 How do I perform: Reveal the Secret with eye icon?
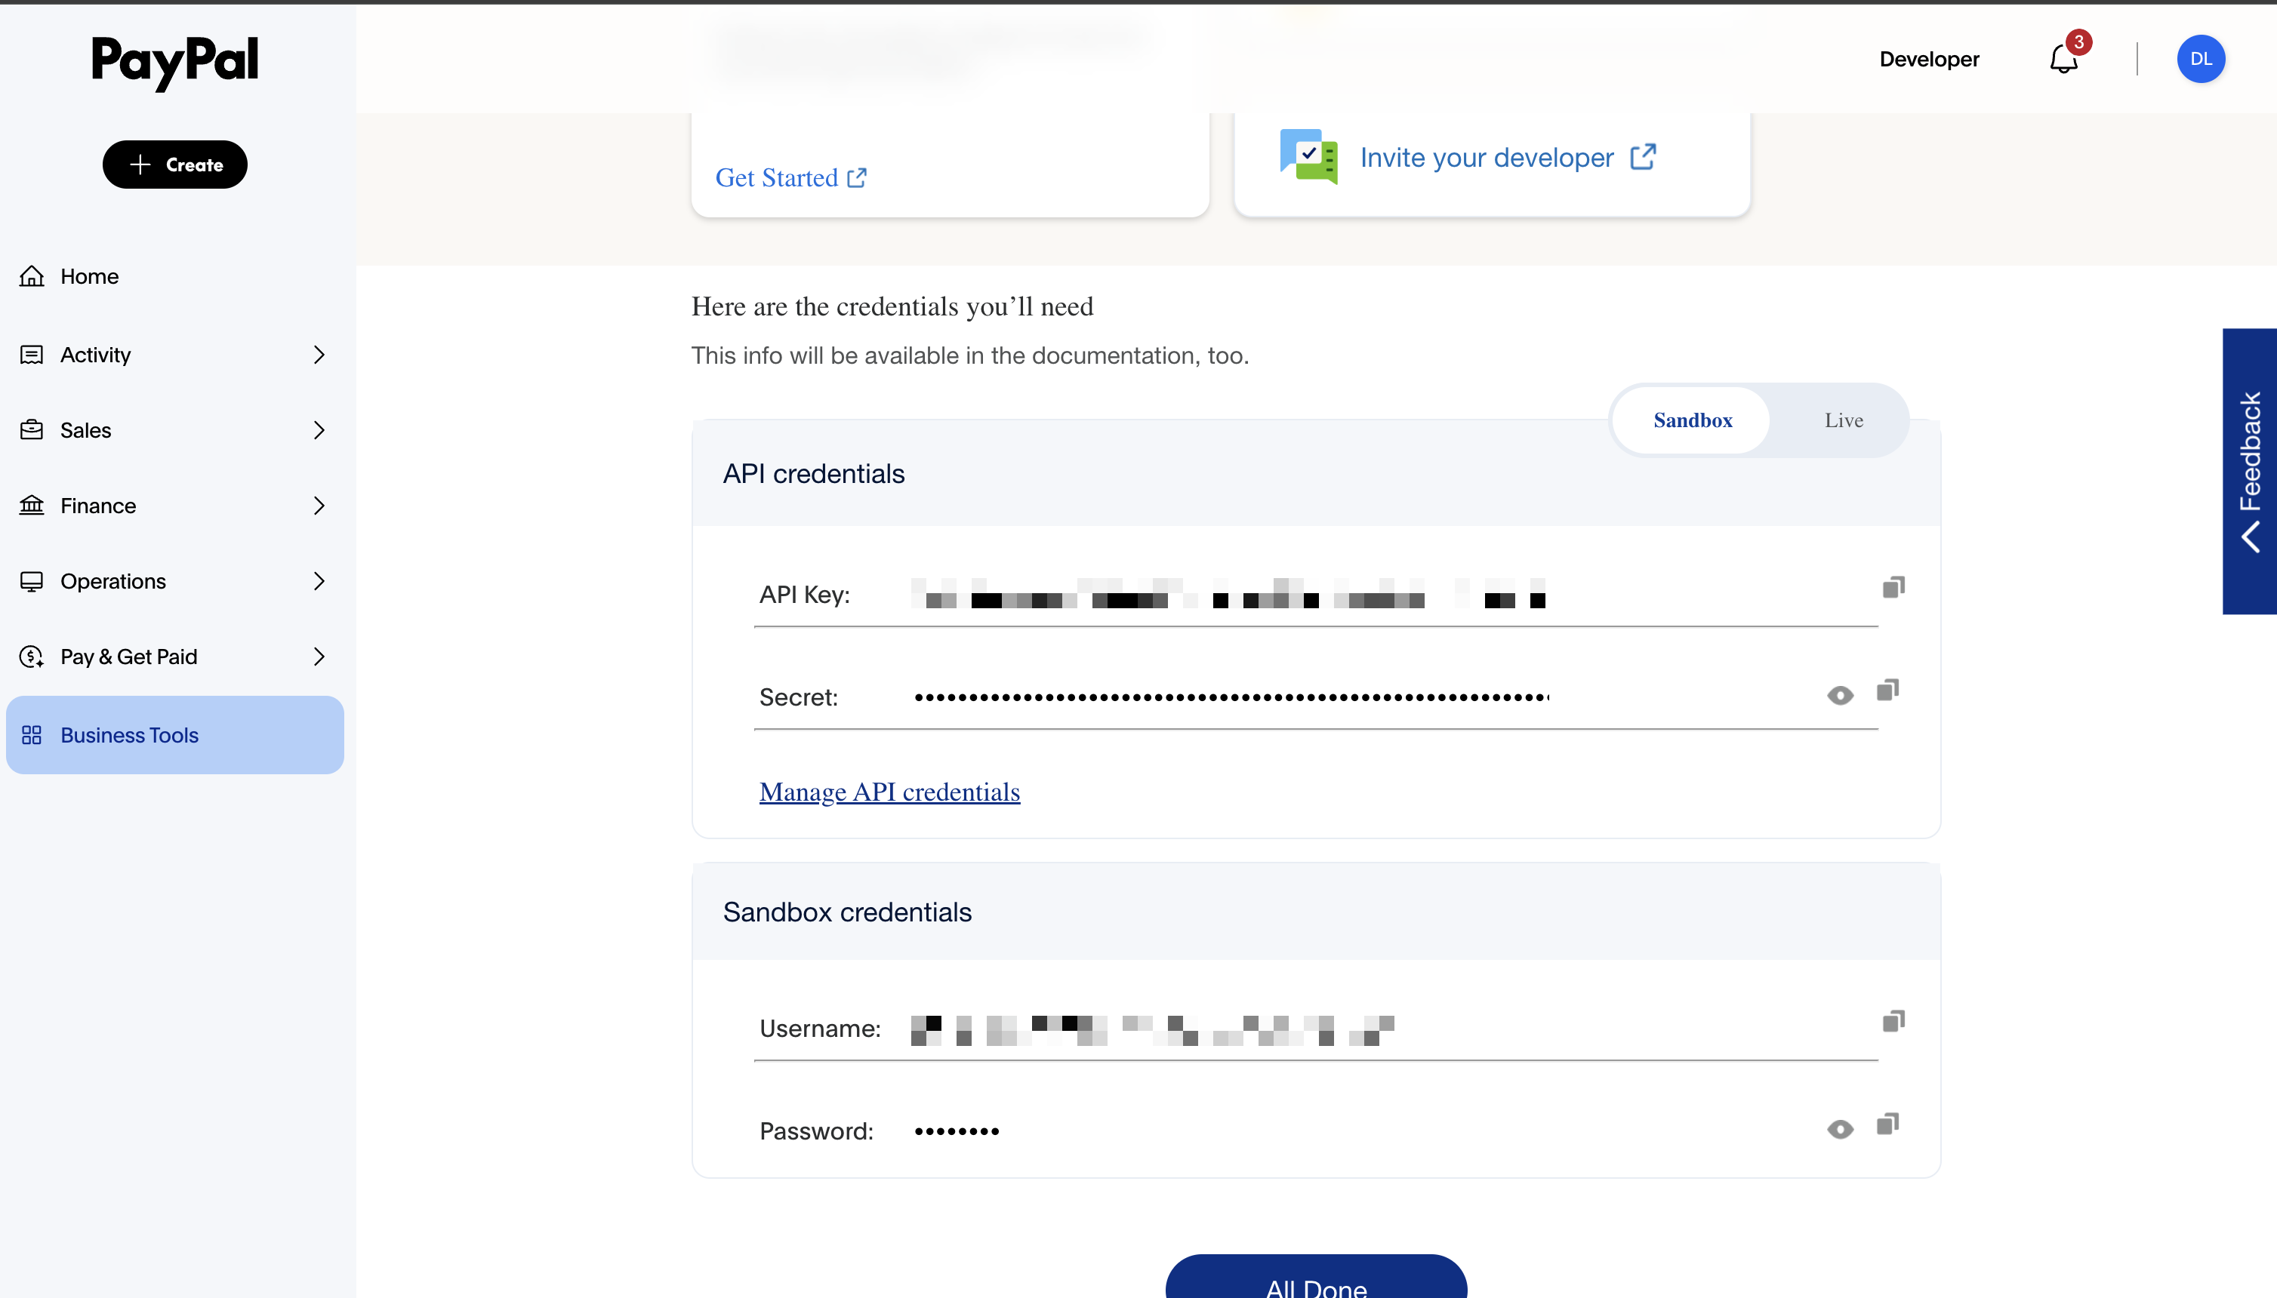(x=1840, y=695)
